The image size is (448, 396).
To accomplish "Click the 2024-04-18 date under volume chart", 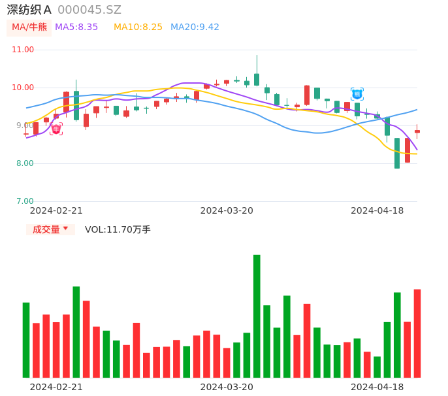I will click(x=377, y=387).
